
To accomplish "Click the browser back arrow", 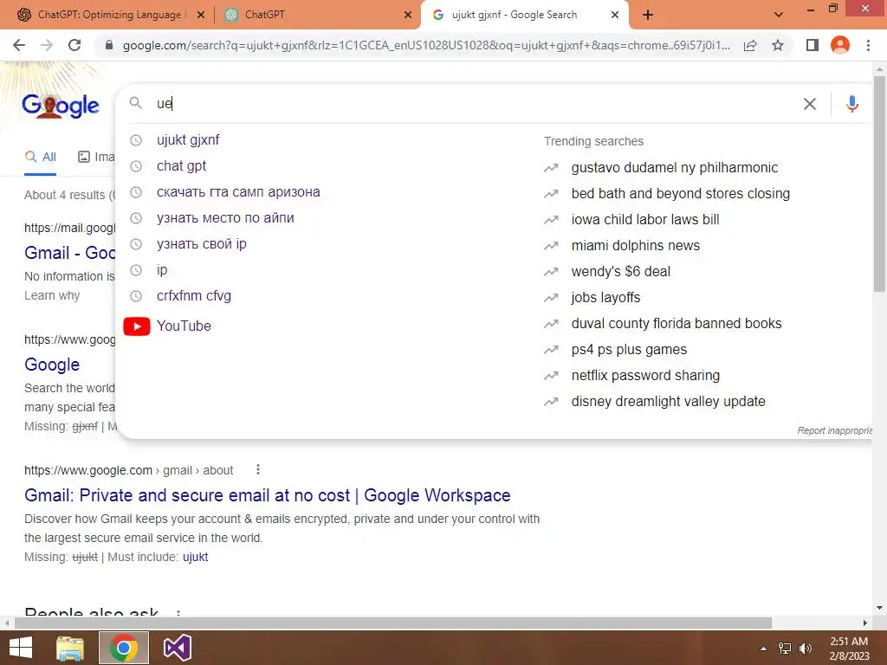I will [19, 45].
